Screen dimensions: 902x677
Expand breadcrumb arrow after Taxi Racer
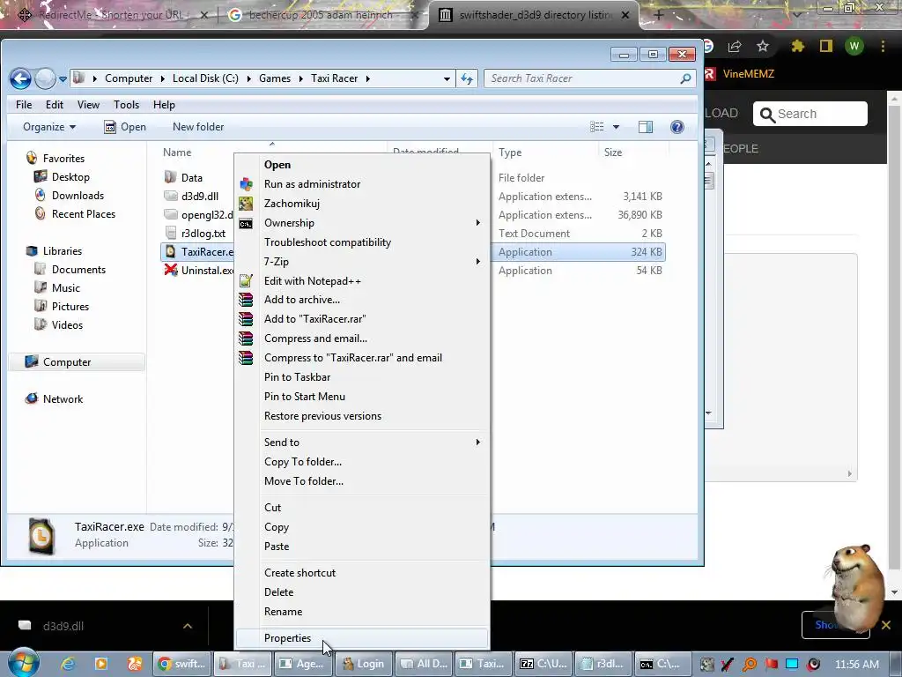pyautogui.click(x=367, y=78)
